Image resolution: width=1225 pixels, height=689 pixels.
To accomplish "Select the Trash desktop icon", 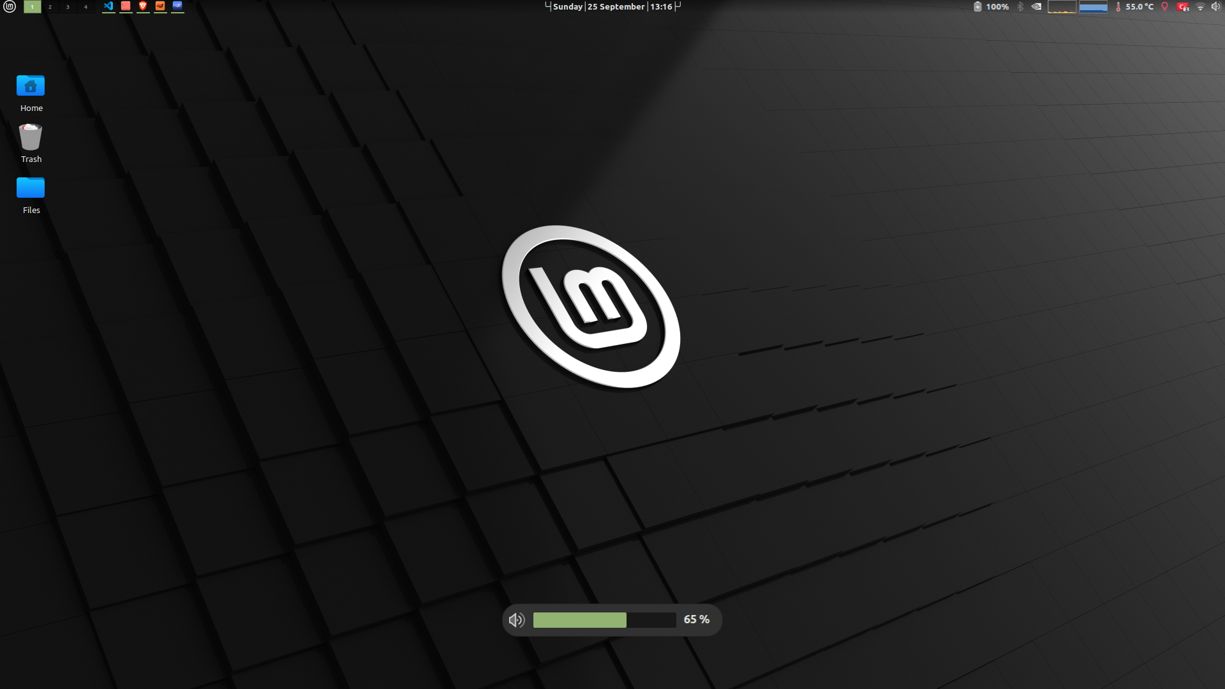I will click(31, 144).
